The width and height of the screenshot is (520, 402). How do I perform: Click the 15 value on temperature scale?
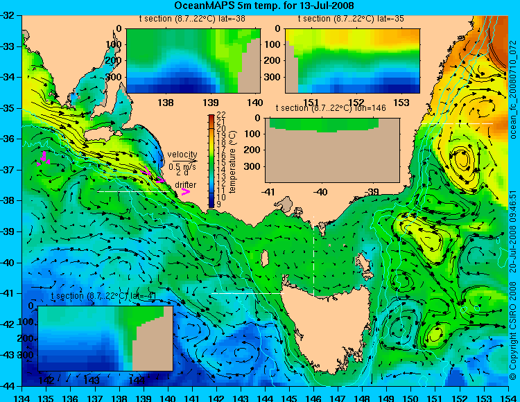(x=221, y=163)
